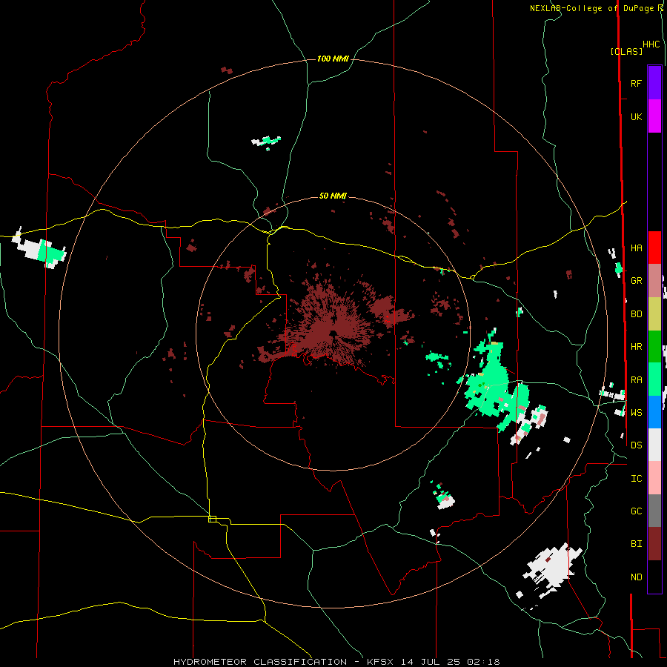
Task: Click the 'ND' legend label
Action: (x=636, y=577)
